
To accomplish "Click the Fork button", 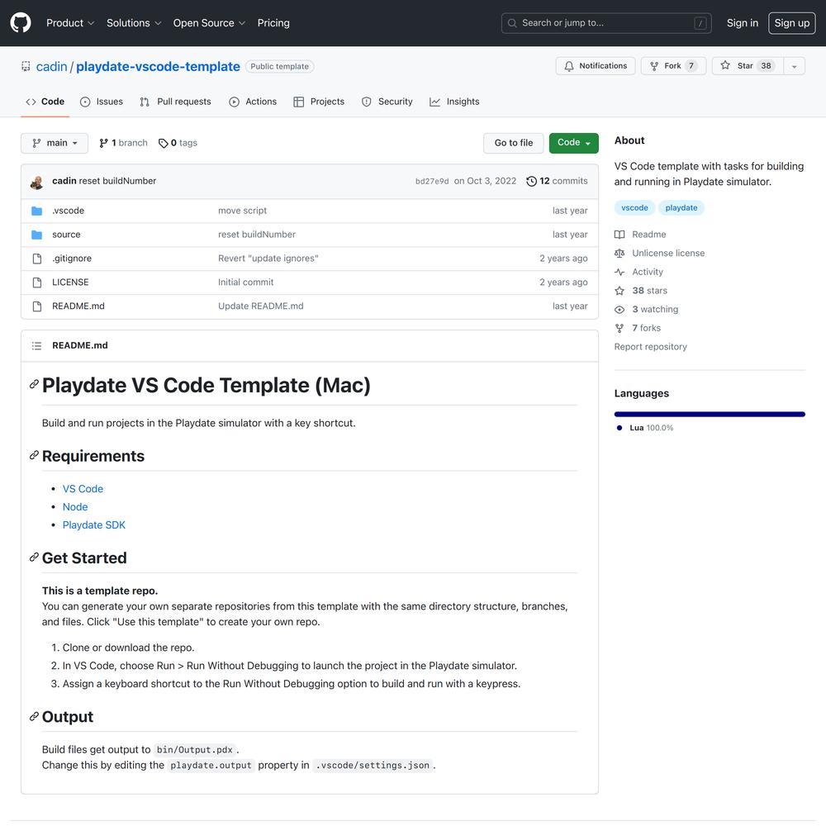I will [x=673, y=66].
